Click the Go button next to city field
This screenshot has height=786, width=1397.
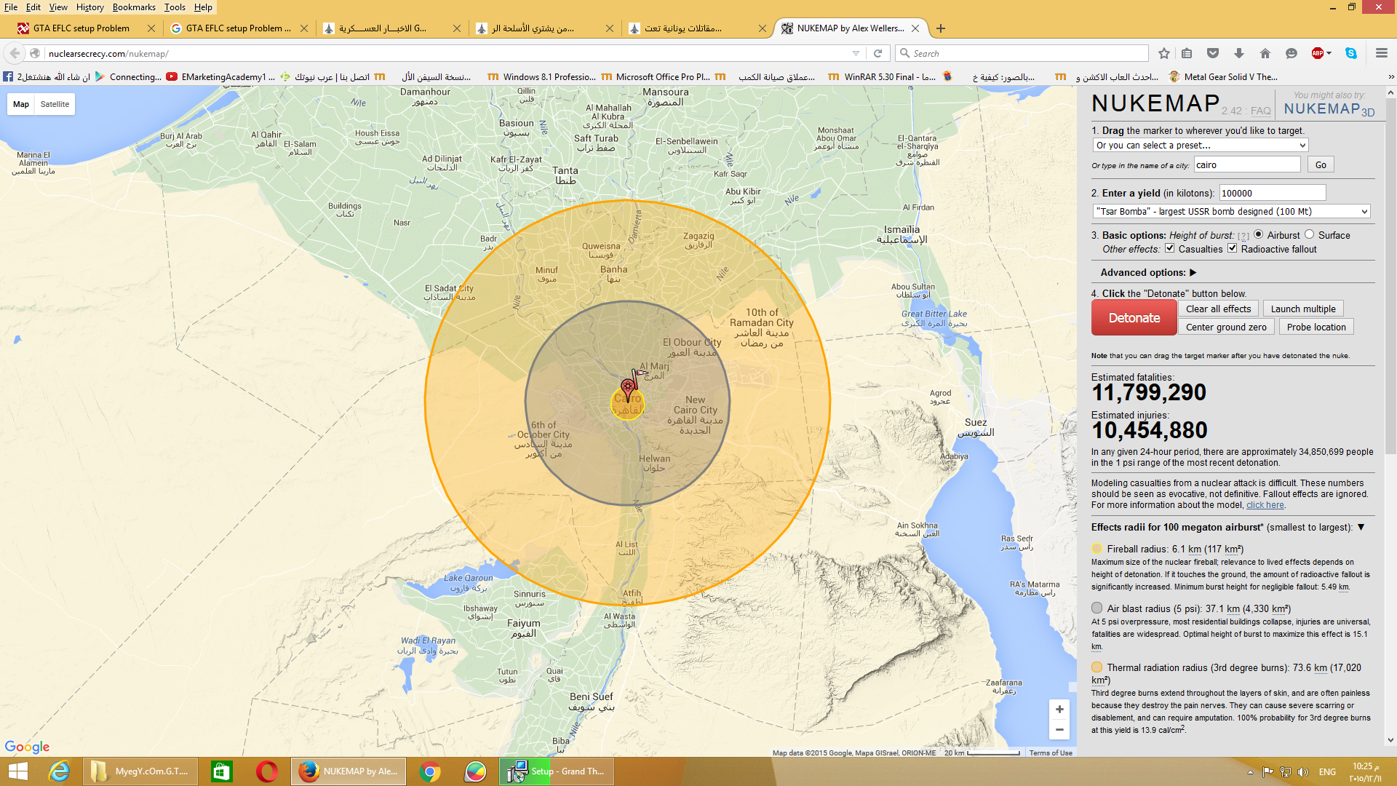(x=1321, y=164)
